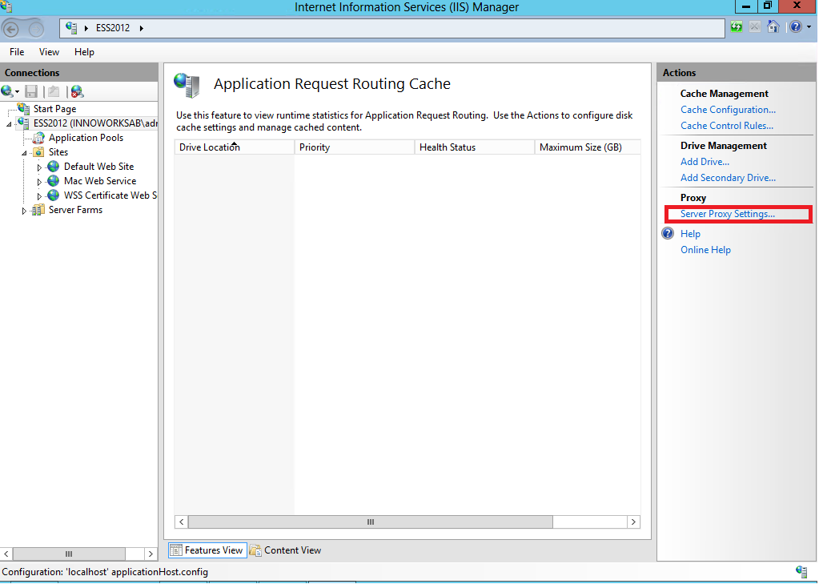Click grid horizontal scrollbar thumb

tap(371, 522)
